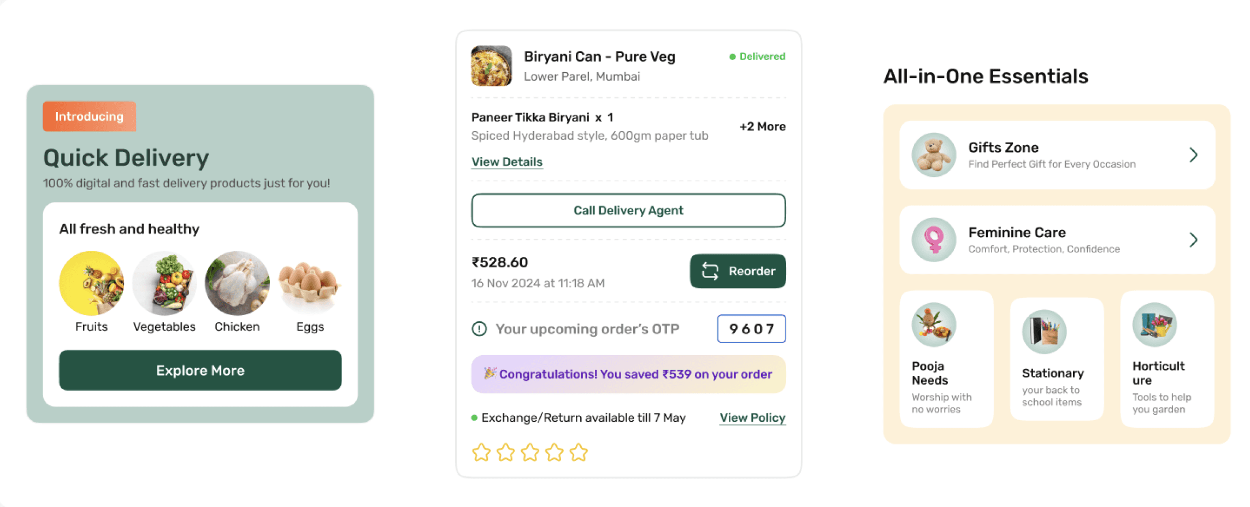The width and height of the screenshot is (1250, 507).
Task: Open the Stationary category card
Action: pos(1057,359)
